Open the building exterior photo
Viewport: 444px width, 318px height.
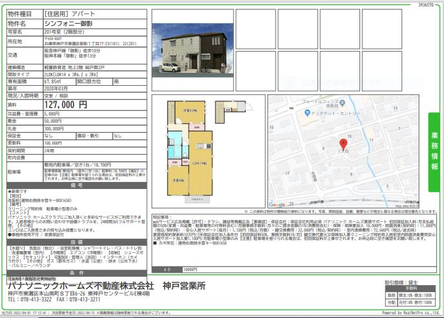192,50
